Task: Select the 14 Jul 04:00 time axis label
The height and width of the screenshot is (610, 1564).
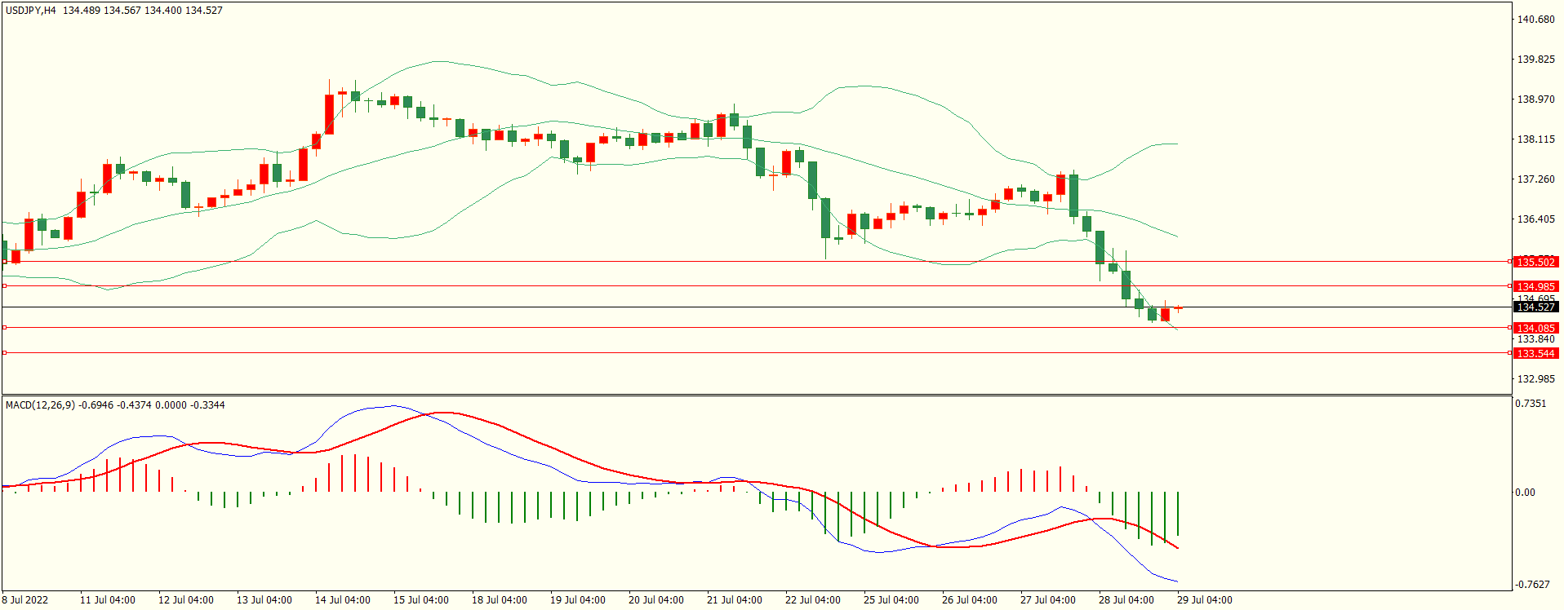Action: coord(342,600)
